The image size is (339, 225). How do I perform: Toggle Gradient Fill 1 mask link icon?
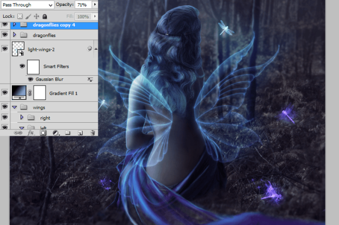(x=30, y=92)
